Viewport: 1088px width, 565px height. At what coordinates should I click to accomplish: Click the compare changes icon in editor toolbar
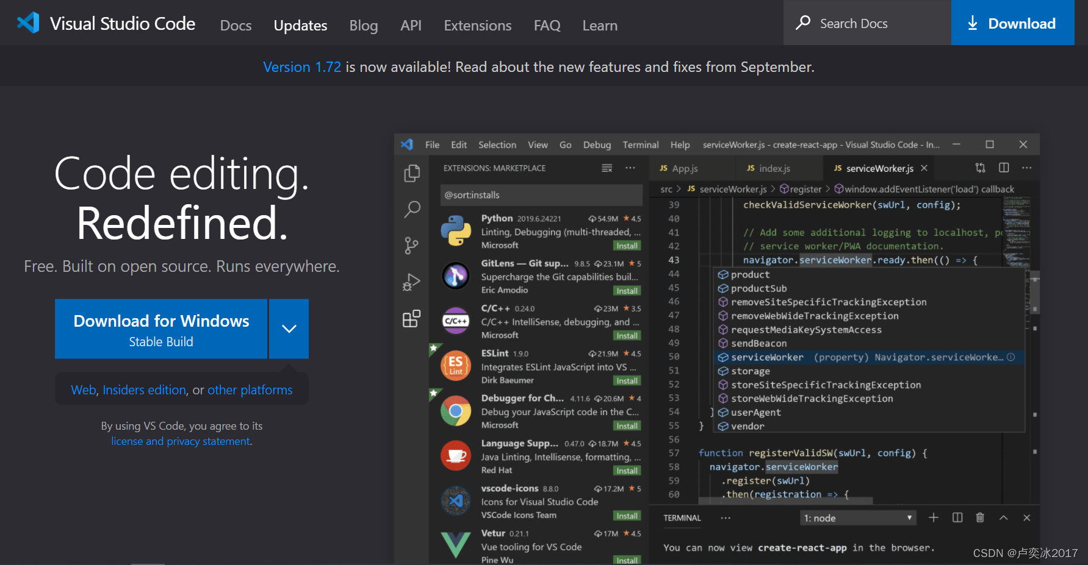[981, 168]
